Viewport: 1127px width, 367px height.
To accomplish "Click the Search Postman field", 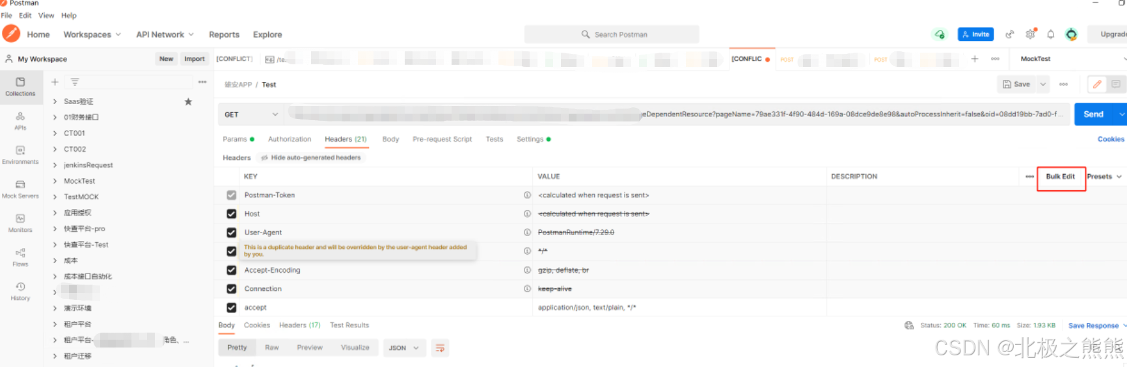I will (x=612, y=34).
